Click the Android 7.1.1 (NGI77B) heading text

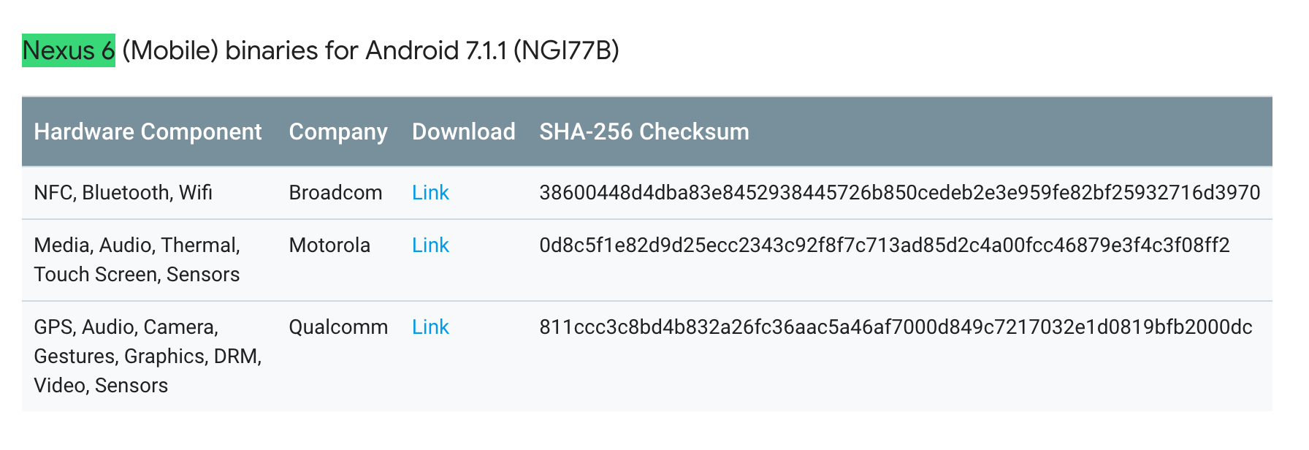click(x=492, y=50)
